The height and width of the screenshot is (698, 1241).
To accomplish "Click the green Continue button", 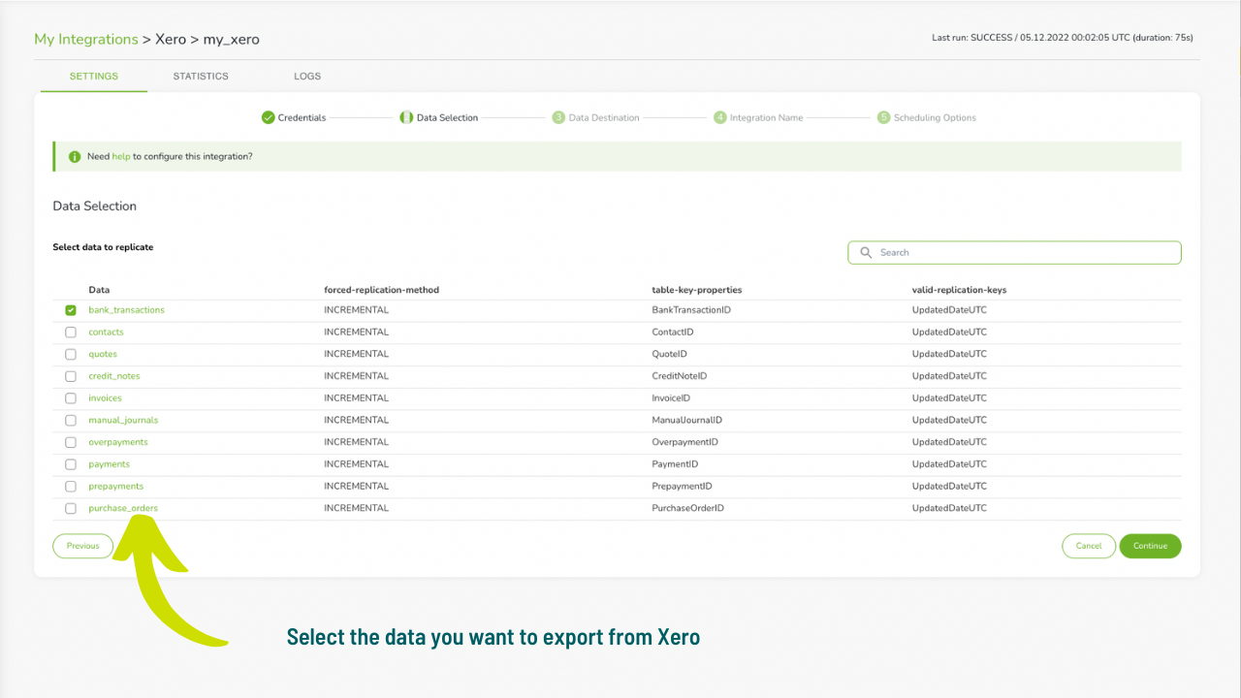I will (1150, 546).
